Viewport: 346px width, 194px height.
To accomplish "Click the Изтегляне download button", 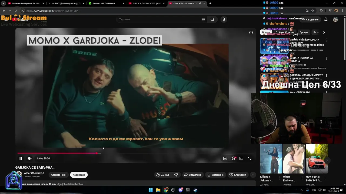I will tap(215, 175).
